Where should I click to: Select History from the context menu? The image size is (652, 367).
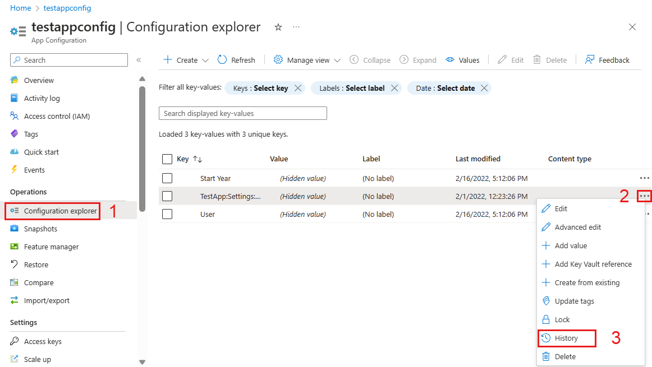[567, 338]
